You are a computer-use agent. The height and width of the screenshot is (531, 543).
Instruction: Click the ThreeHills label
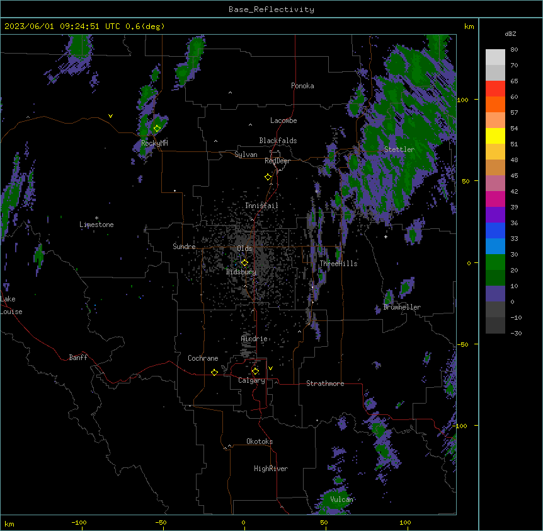click(338, 264)
